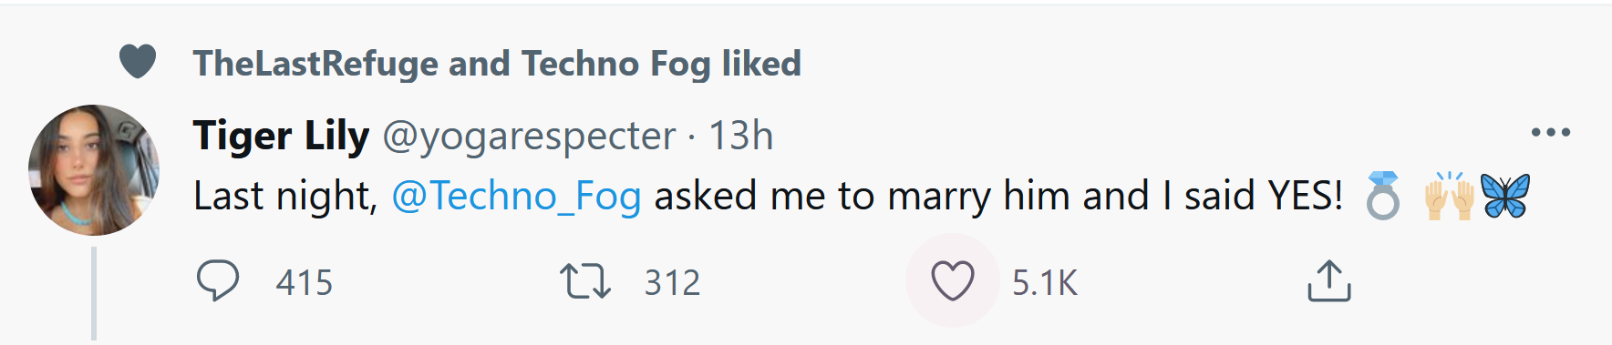The height and width of the screenshot is (345, 1612).
Task: Visit the @yogarespecter handle
Action: [x=530, y=137]
